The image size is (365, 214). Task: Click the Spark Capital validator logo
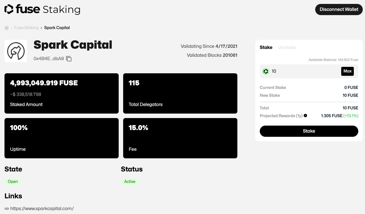point(16,51)
